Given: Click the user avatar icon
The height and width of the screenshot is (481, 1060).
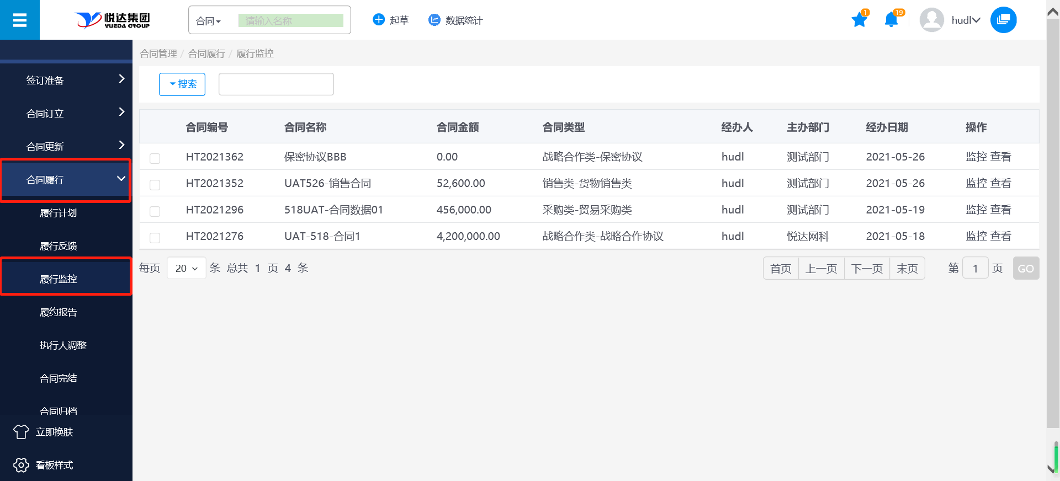Looking at the screenshot, I should (931, 20).
